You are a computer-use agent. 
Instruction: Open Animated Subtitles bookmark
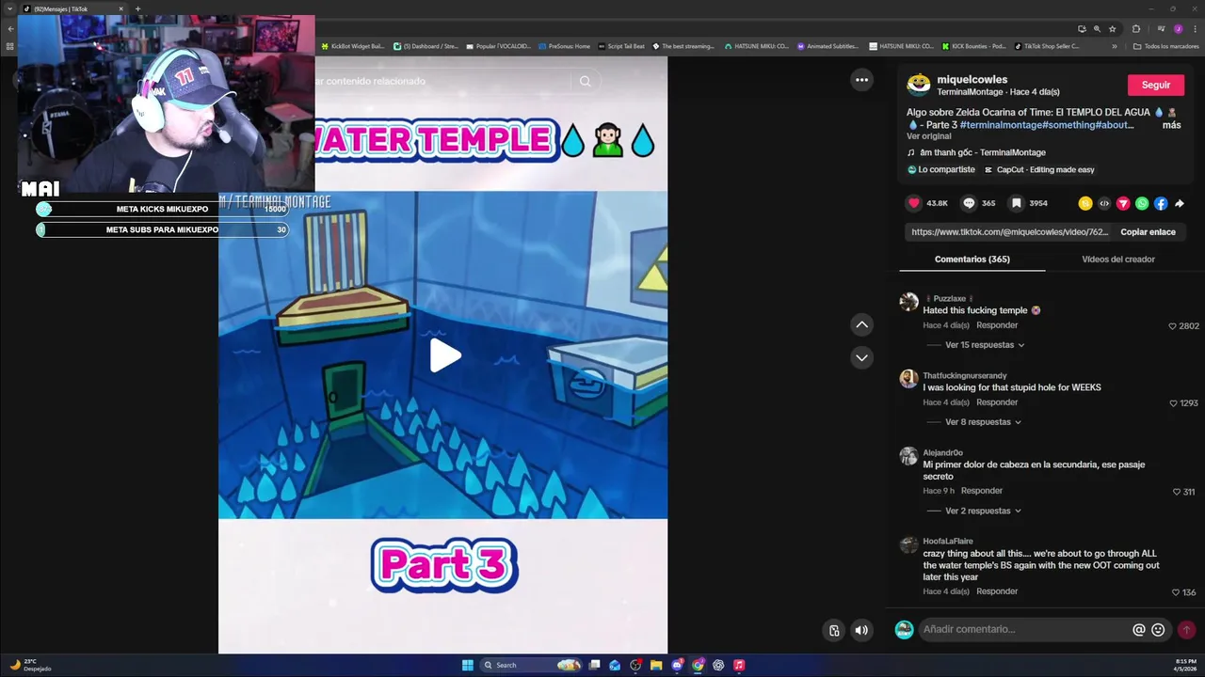point(827,46)
